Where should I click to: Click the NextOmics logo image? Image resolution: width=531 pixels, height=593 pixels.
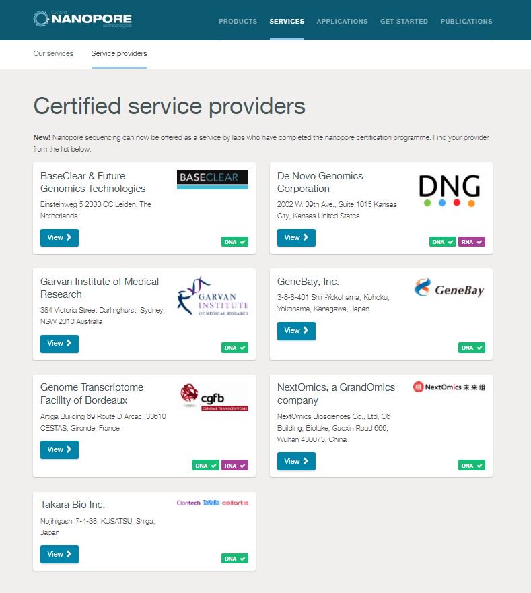point(450,387)
